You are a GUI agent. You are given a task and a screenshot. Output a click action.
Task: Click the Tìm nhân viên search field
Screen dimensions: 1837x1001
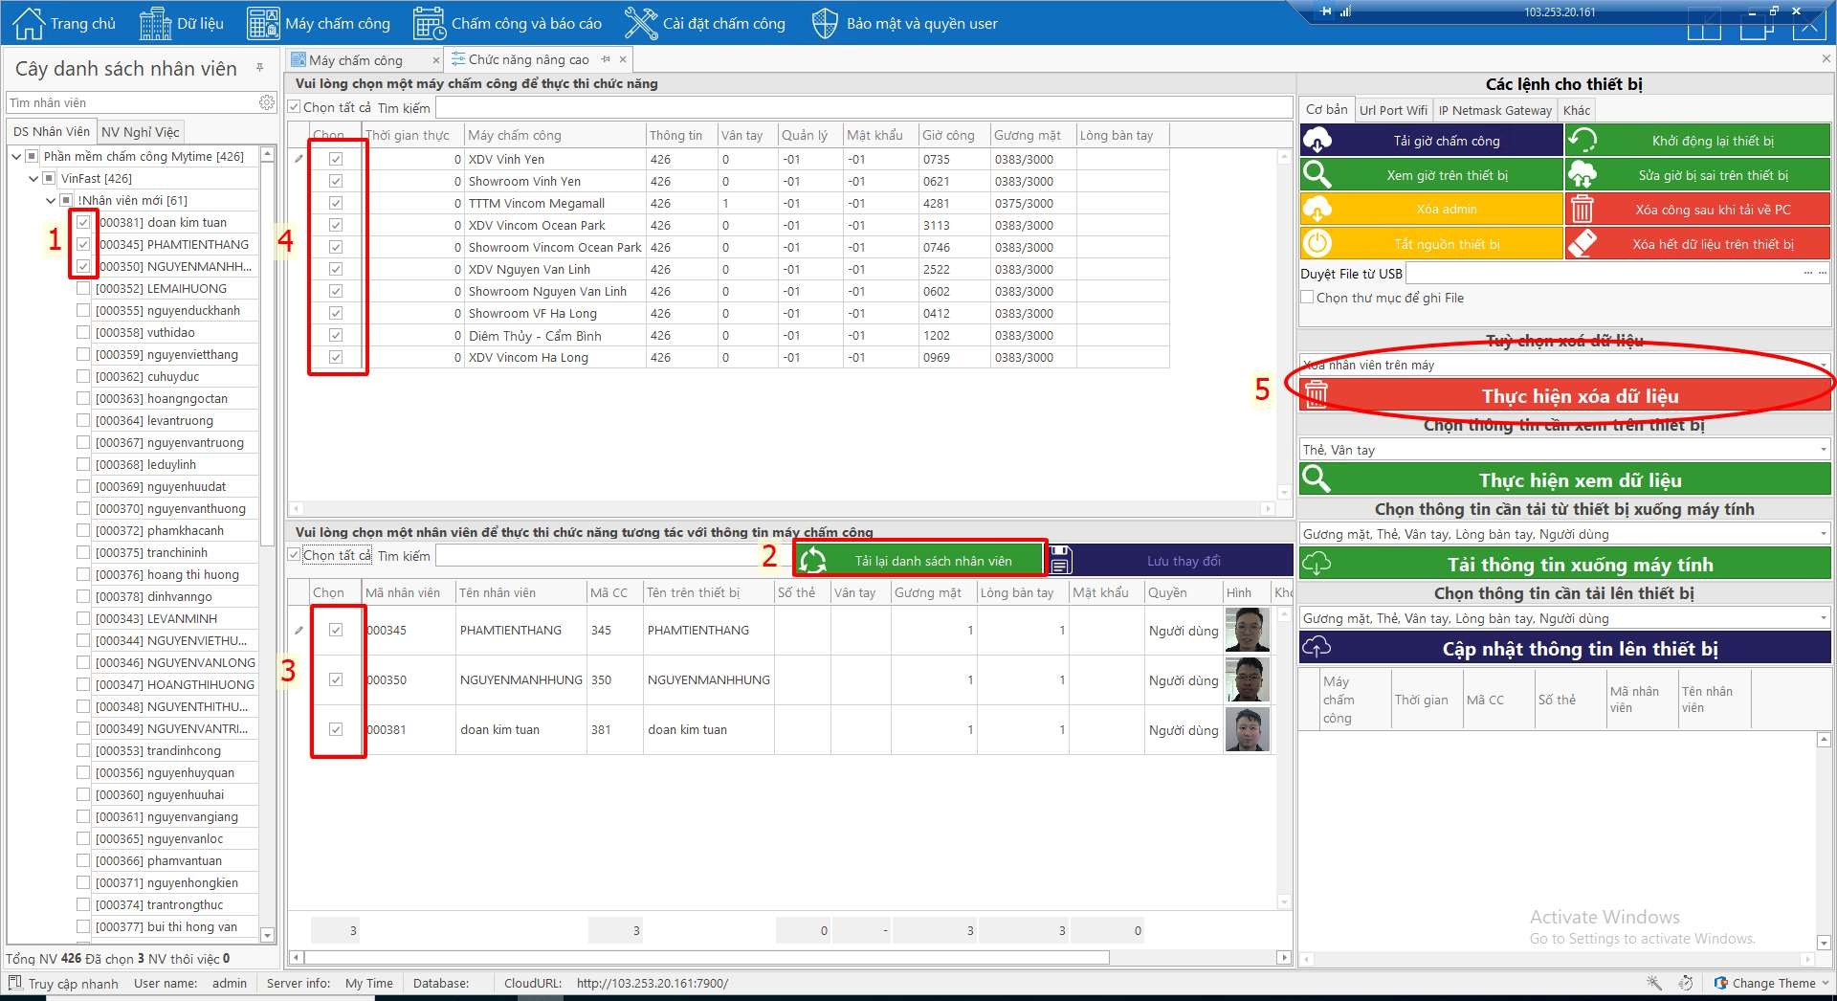point(130,102)
